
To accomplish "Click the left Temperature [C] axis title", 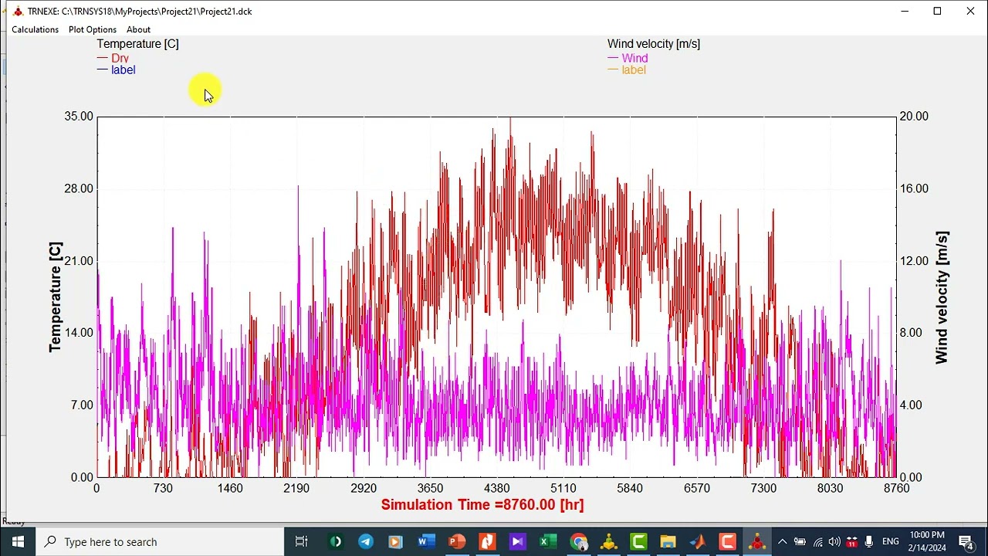I will pos(55,297).
